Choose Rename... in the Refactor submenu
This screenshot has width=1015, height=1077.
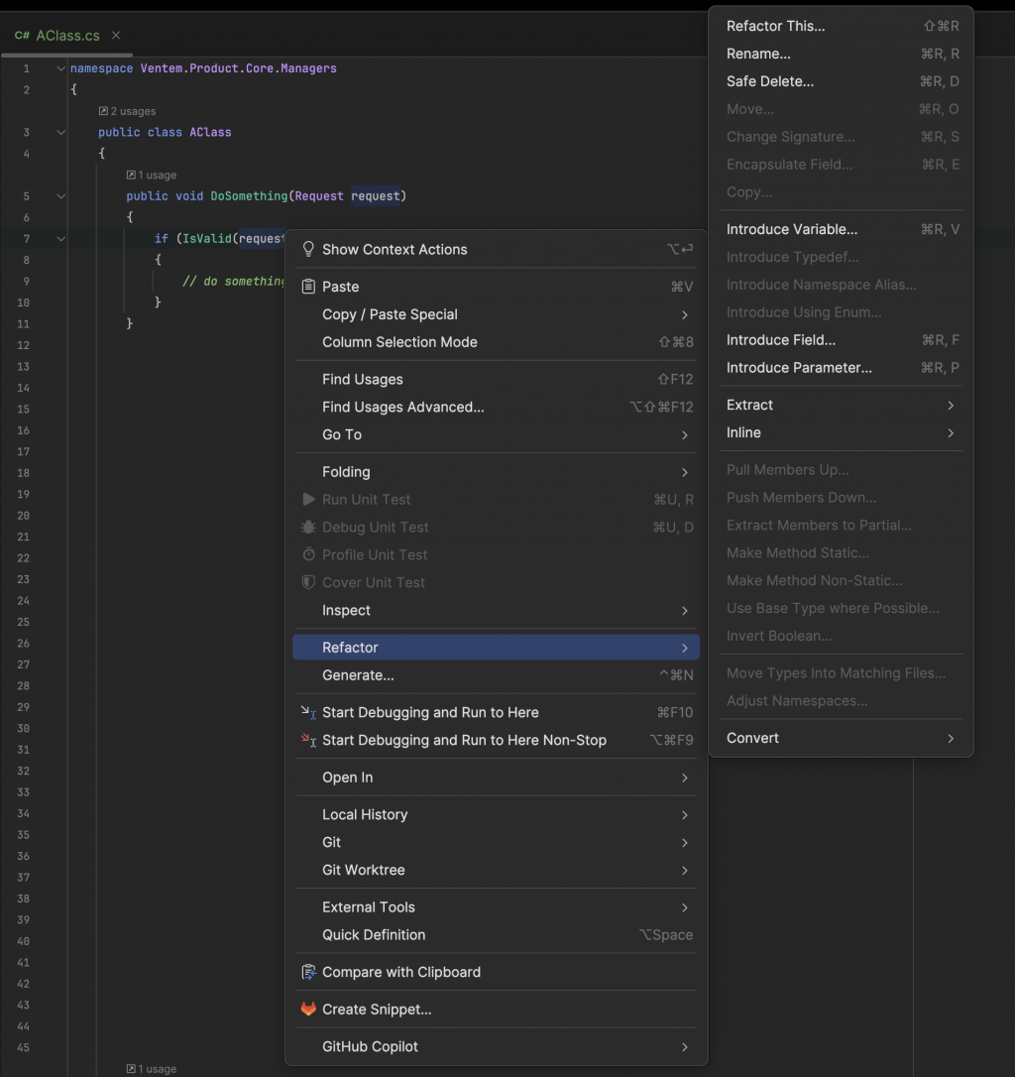pos(758,54)
